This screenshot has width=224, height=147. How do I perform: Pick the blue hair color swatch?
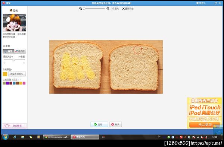[x=14, y=83]
